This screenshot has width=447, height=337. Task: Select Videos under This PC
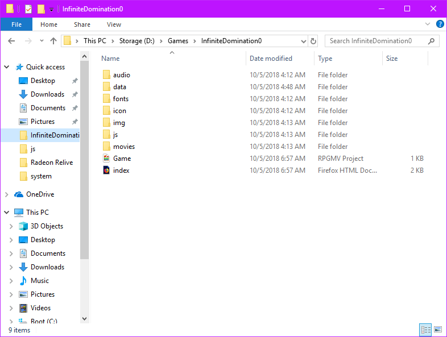pos(40,308)
